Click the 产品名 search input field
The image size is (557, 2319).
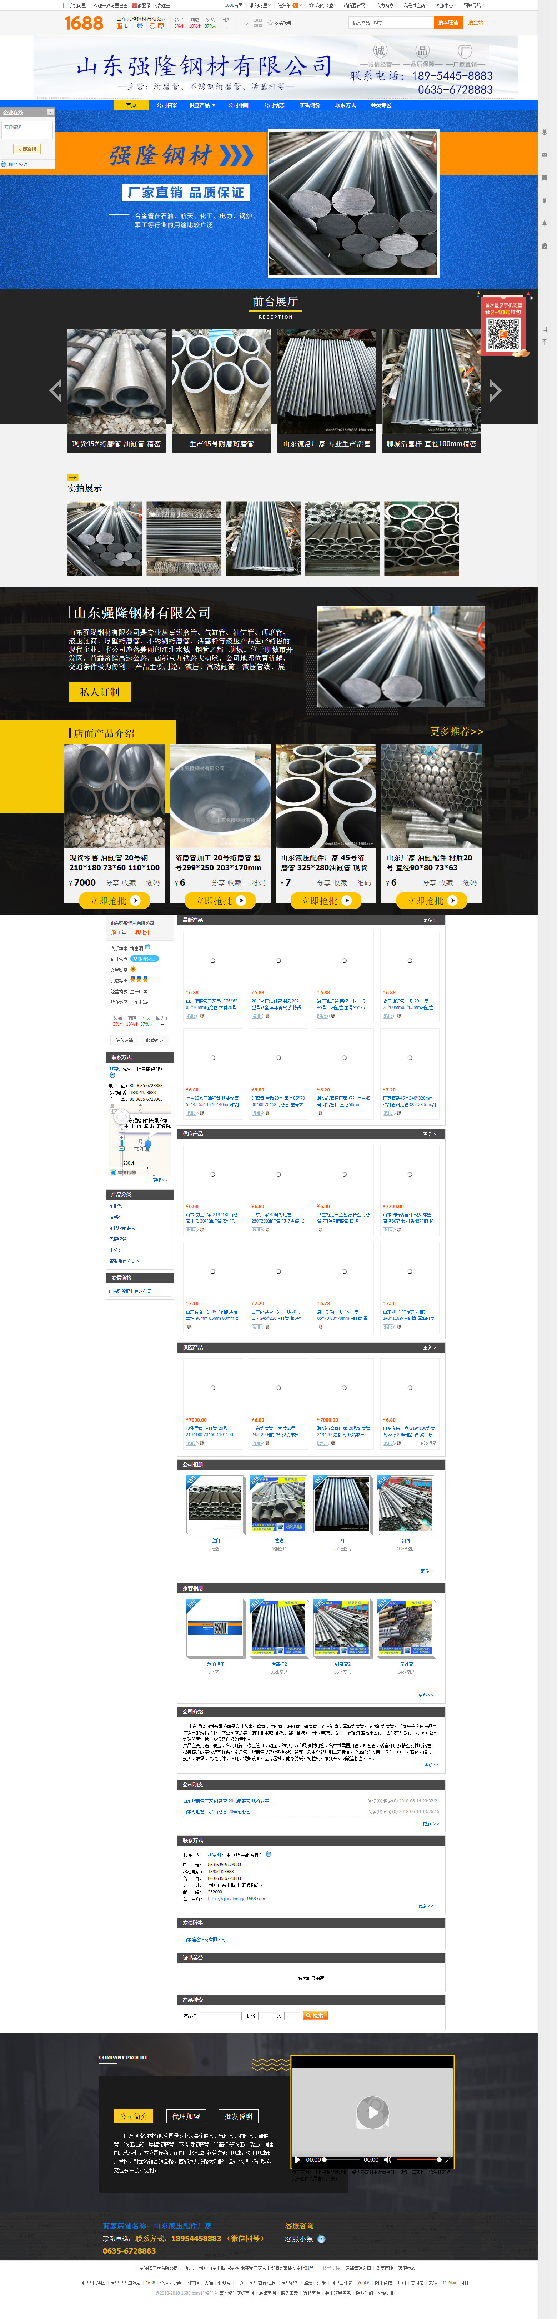pyautogui.click(x=220, y=2016)
